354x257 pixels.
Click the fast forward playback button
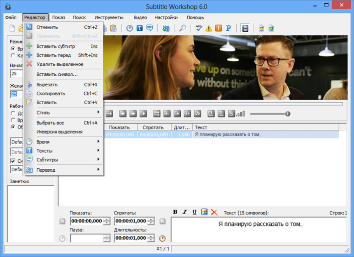133,114
